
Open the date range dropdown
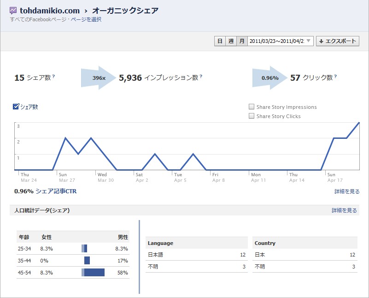280,41
